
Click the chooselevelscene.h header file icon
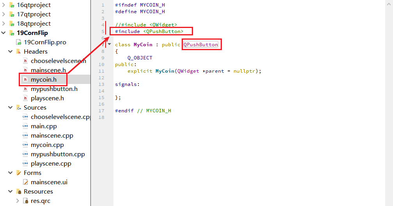pos(25,61)
